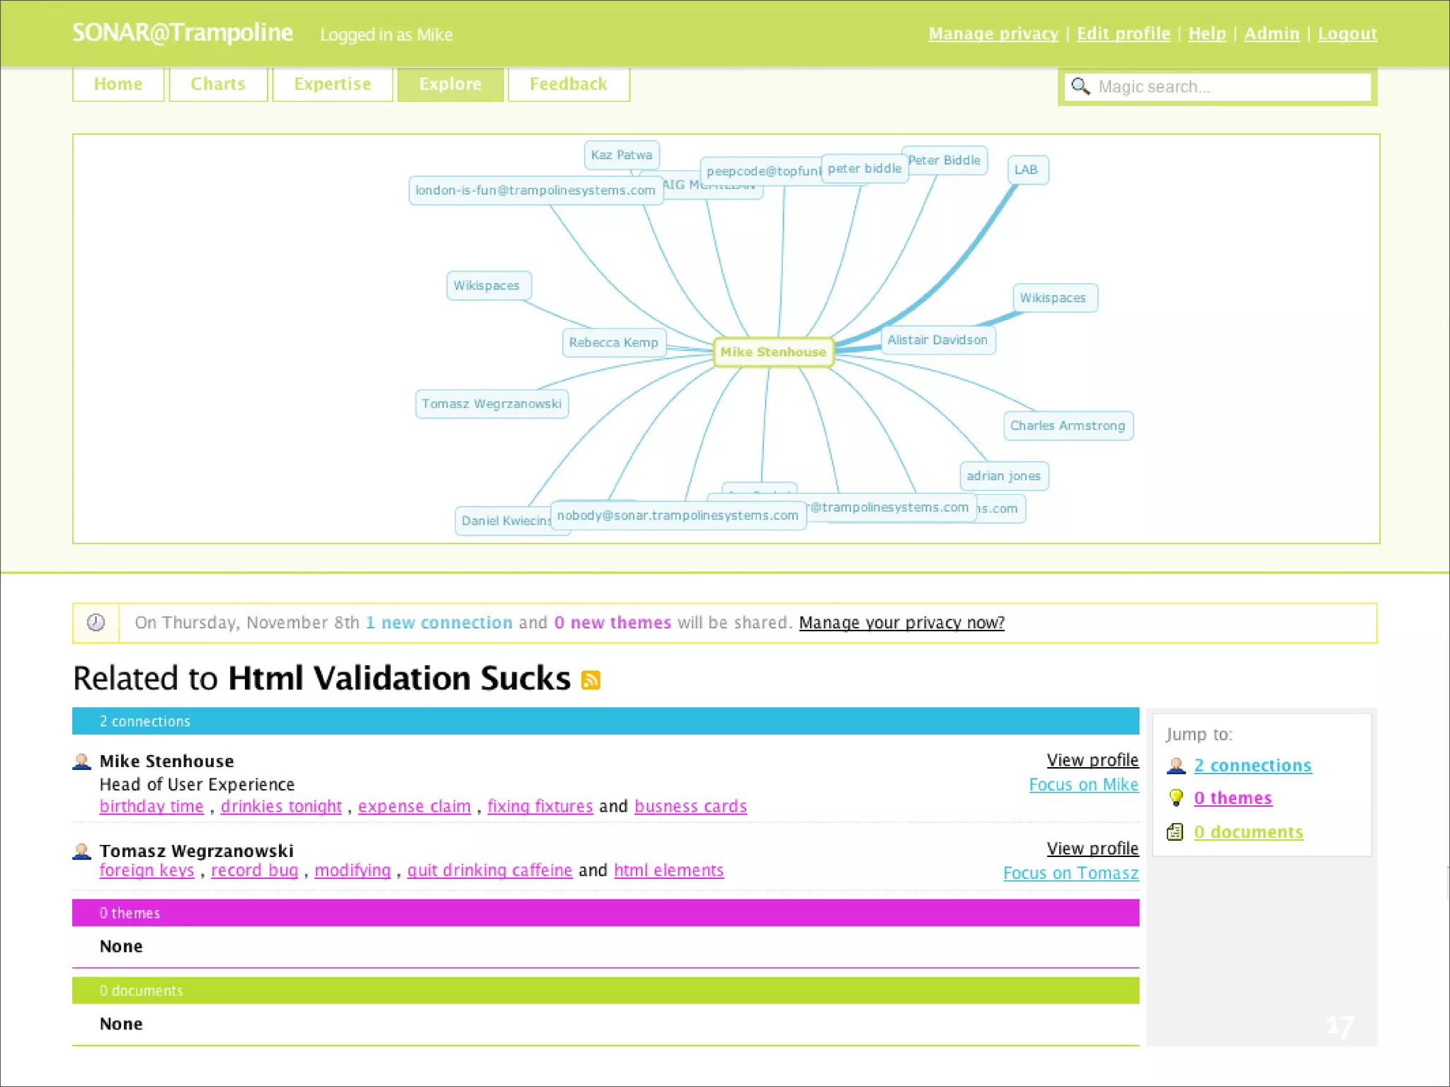The image size is (1450, 1087).
Task: Click Focus on Tomasz link
Action: point(1071,873)
